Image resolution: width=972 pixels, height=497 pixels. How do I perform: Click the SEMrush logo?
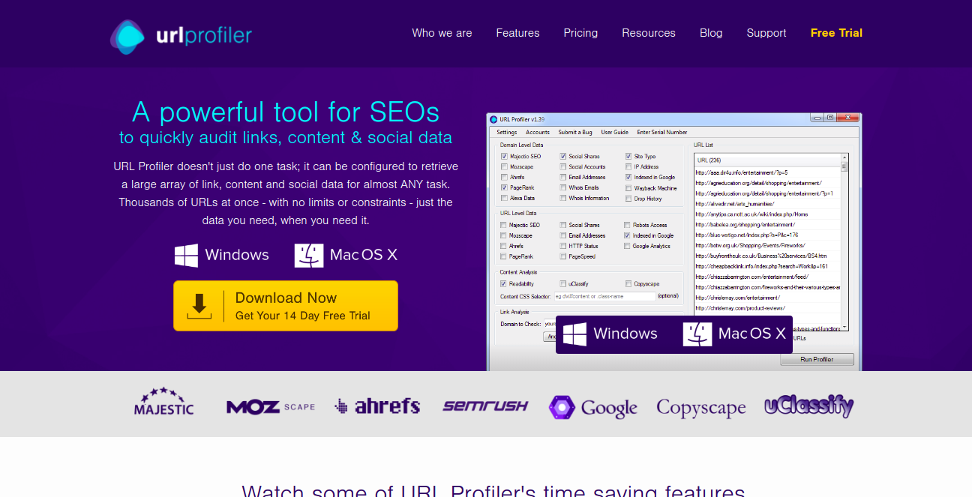pyautogui.click(x=485, y=406)
